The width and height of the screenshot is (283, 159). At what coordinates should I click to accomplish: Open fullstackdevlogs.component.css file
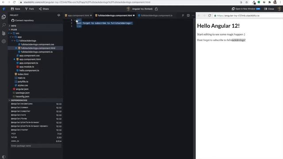click(x=37, y=44)
